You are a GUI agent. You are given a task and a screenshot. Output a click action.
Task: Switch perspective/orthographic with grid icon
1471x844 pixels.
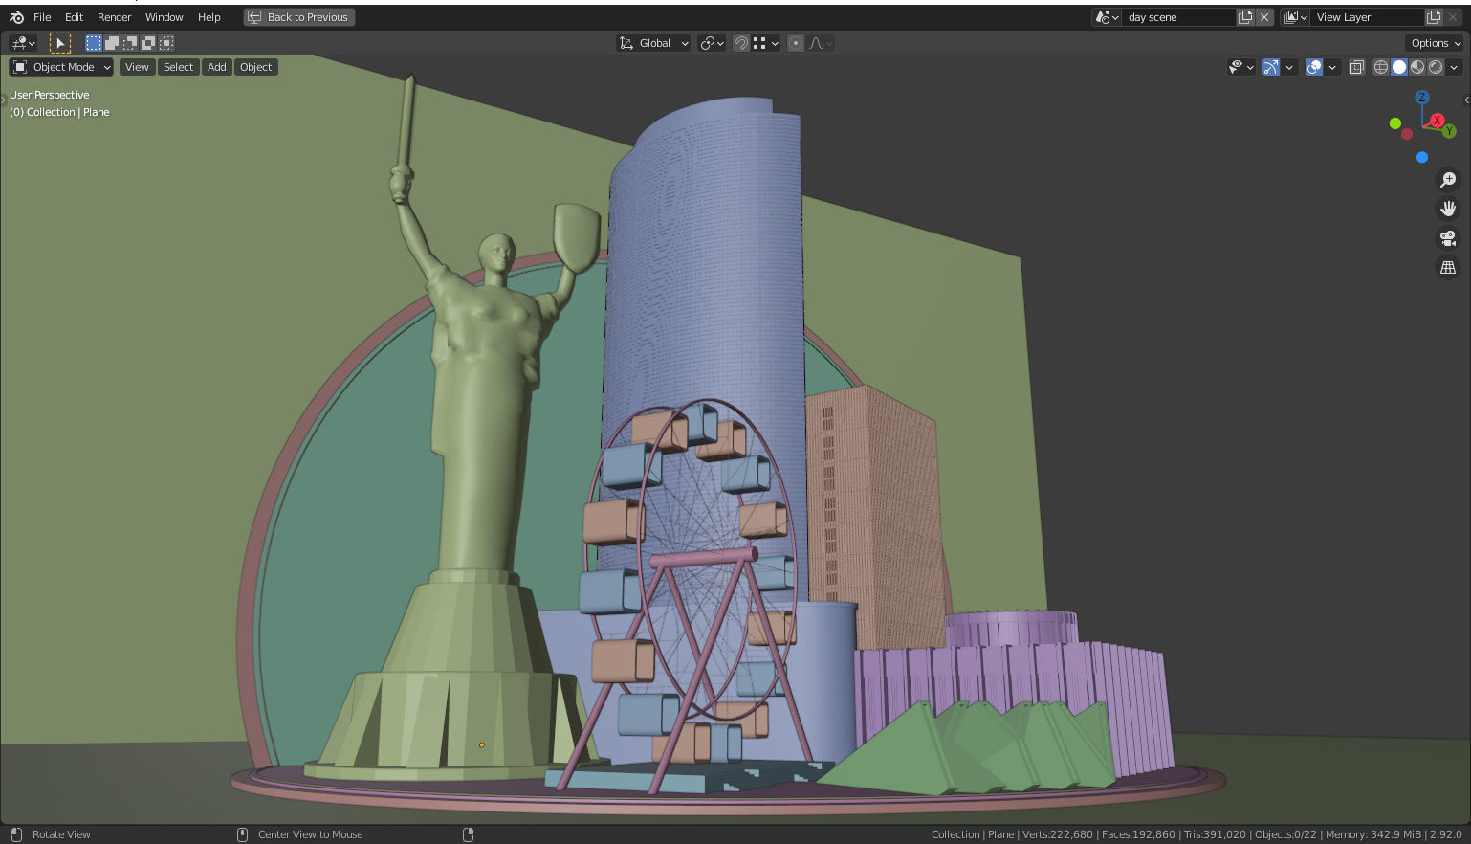(x=1448, y=268)
